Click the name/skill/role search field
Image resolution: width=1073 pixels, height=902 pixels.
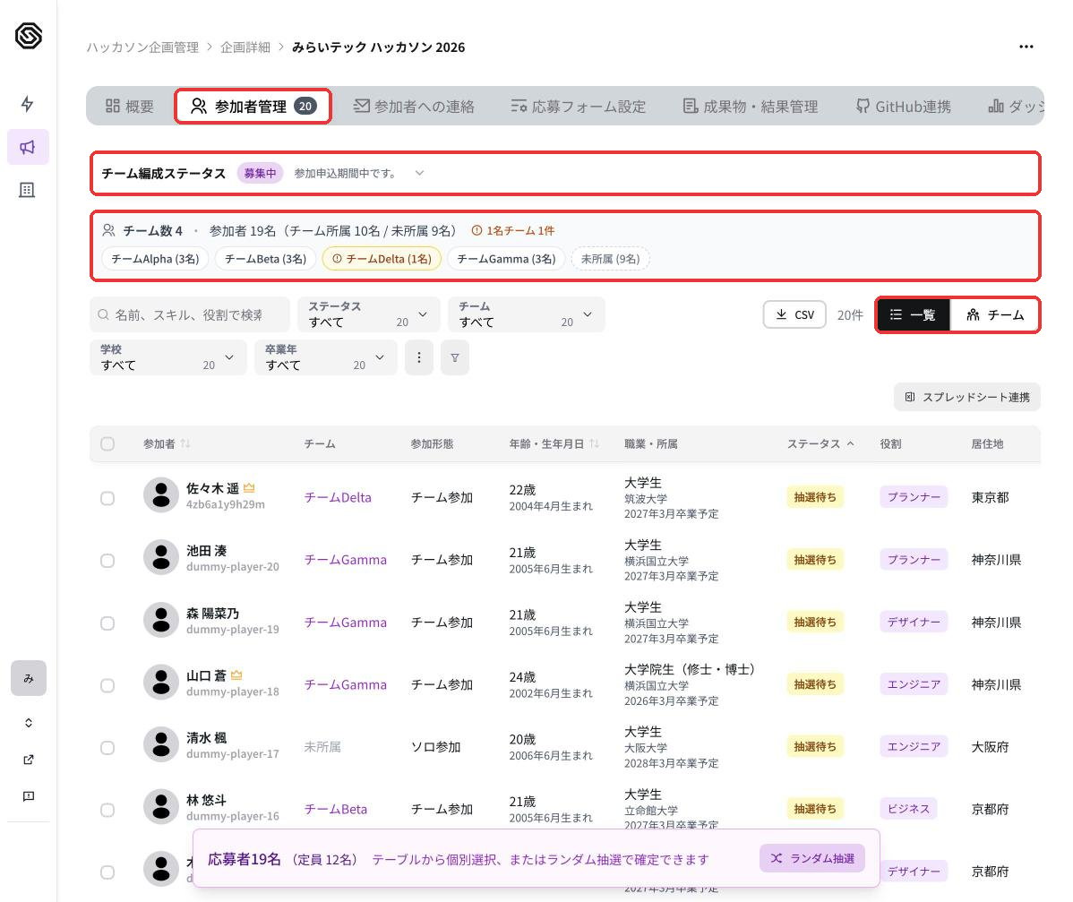pos(190,314)
